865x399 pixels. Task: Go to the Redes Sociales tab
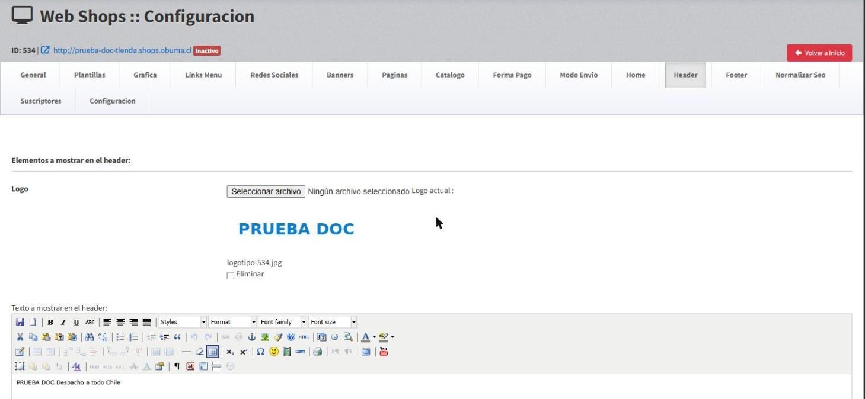[274, 75]
